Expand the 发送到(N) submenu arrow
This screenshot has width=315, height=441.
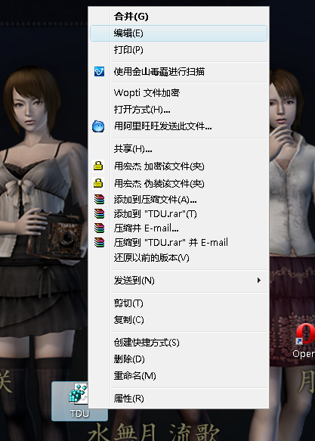(259, 280)
